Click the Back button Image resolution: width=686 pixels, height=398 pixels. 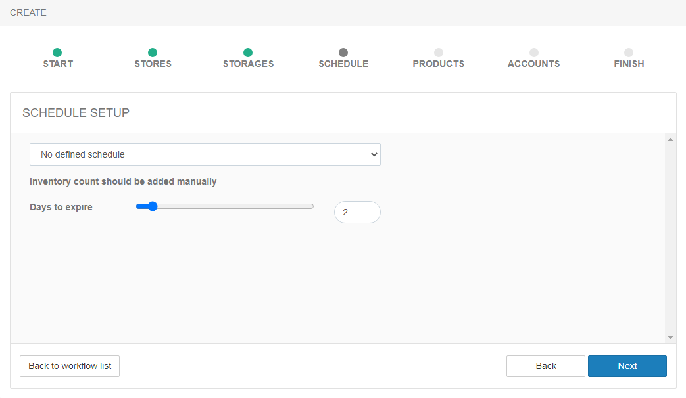pyautogui.click(x=545, y=366)
